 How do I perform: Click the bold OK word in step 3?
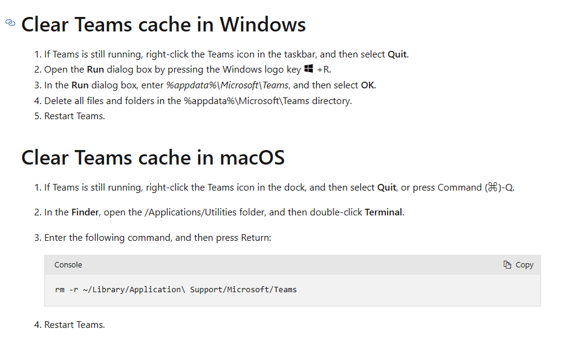(367, 85)
